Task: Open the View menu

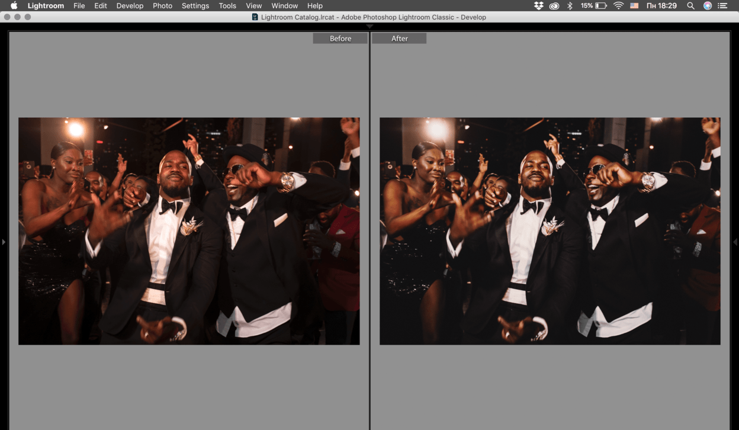Action: tap(254, 5)
